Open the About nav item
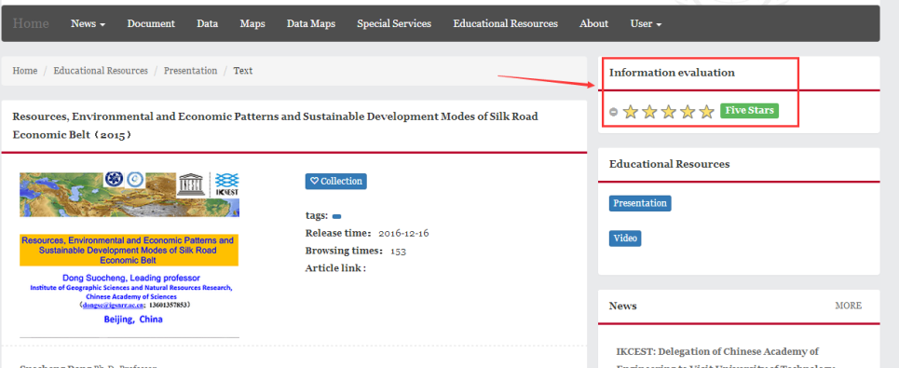The image size is (899, 368). click(x=593, y=23)
